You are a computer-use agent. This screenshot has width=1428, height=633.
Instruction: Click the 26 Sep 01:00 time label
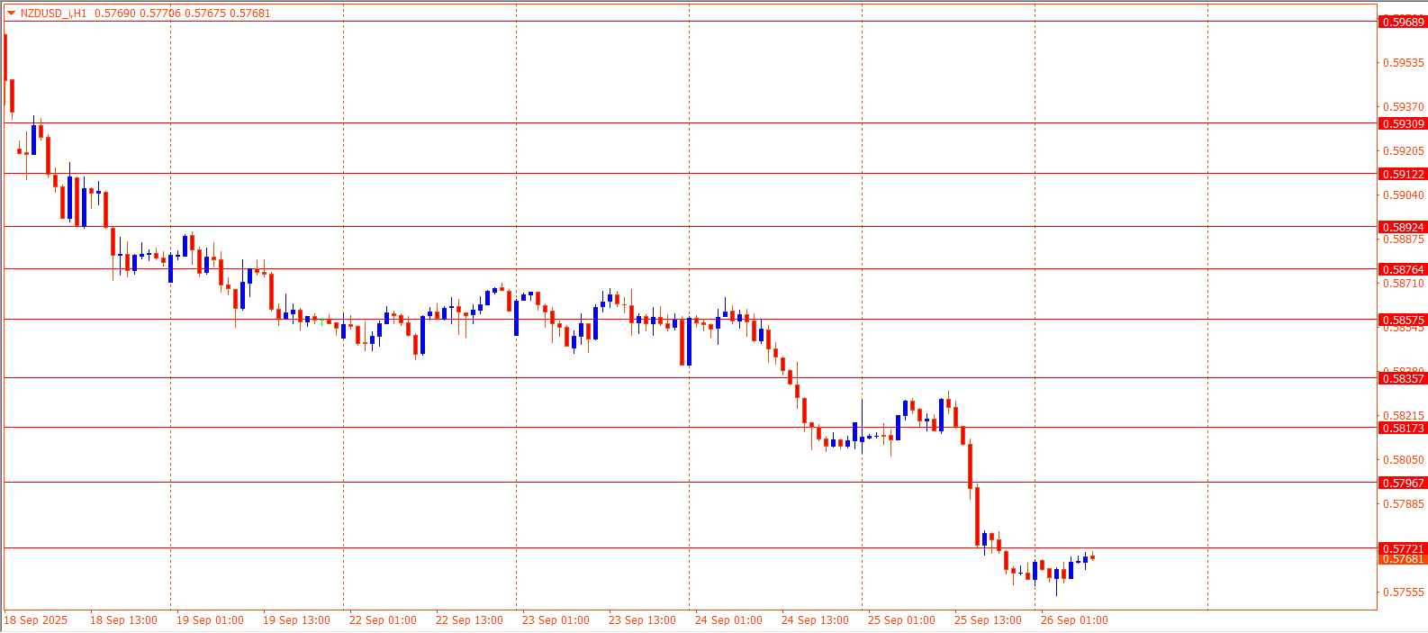tap(1074, 620)
